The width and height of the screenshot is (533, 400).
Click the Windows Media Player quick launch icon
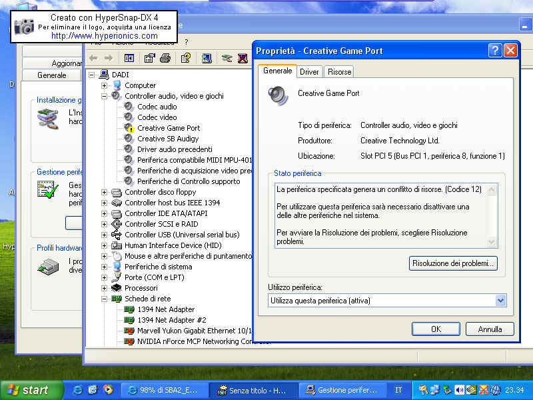(x=108, y=390)
